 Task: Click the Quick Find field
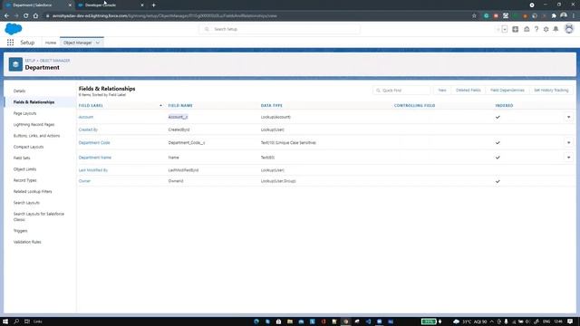(401, 91)
